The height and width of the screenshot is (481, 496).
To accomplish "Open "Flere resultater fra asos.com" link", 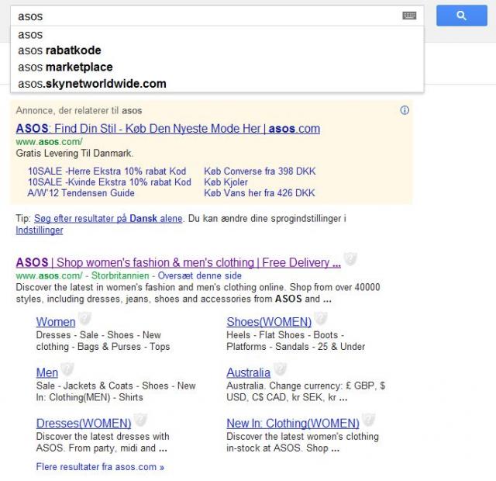I will point(100,467).
